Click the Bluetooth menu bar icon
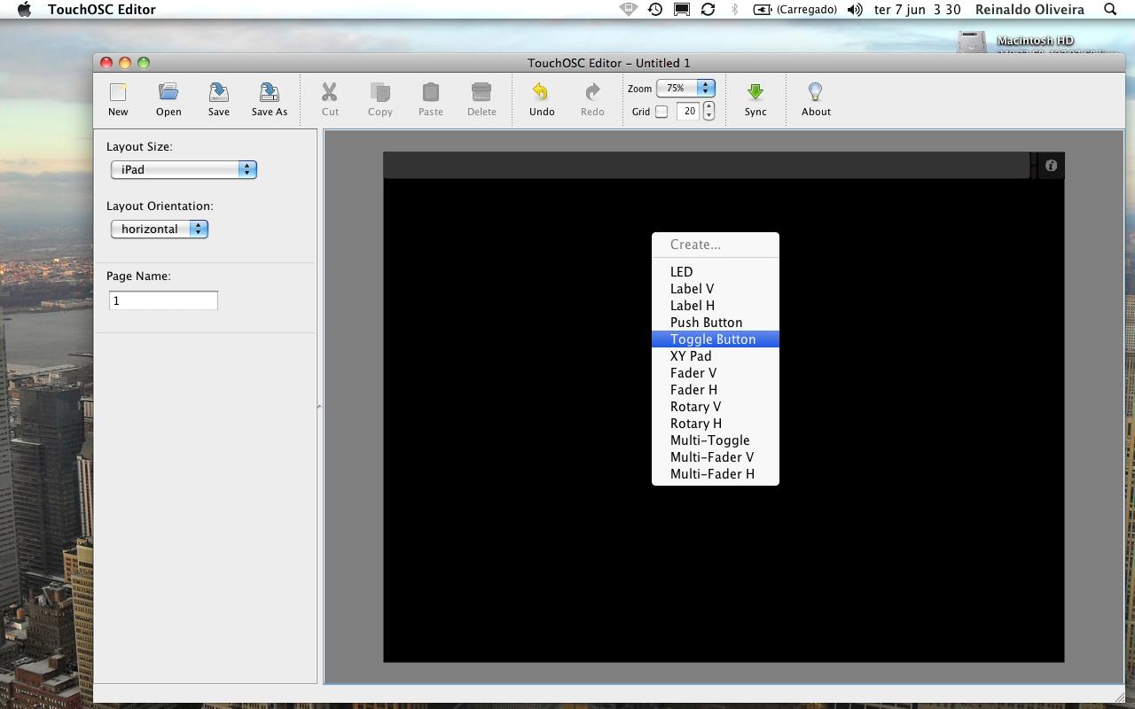Screen dimensions: 1135x709 coord(734,10)
